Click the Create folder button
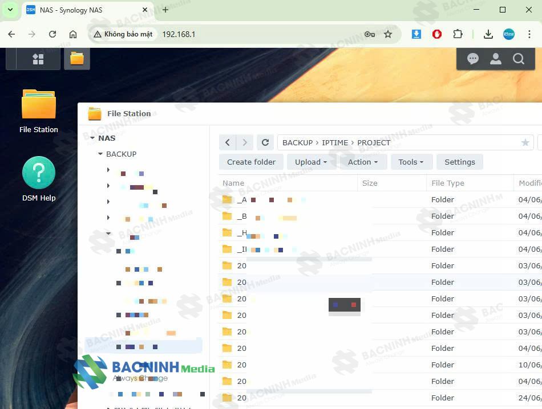 pyautogui.click(x=251, y=162)
